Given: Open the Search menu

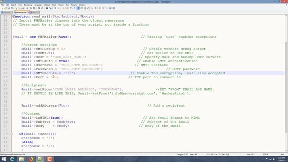Looking at the screenshot, I should click(x=13, y=5).
